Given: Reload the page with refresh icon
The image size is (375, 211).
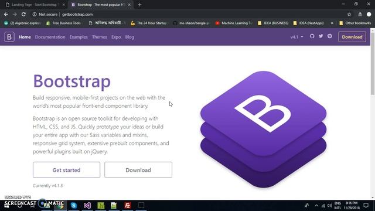Looking at the screenshot, I should click(x=23, y=14).
